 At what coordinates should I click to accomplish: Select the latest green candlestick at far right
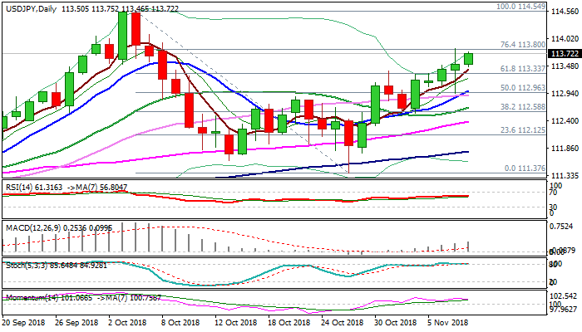point(469,58)
